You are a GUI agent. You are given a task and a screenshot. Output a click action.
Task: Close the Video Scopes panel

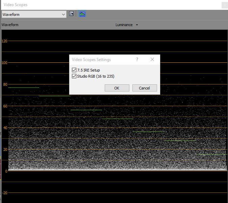(x=225, y=5)
